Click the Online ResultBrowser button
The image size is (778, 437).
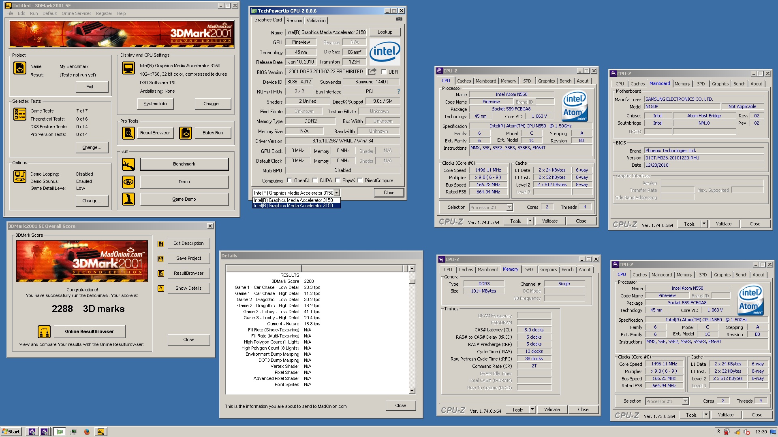point(90,332)
